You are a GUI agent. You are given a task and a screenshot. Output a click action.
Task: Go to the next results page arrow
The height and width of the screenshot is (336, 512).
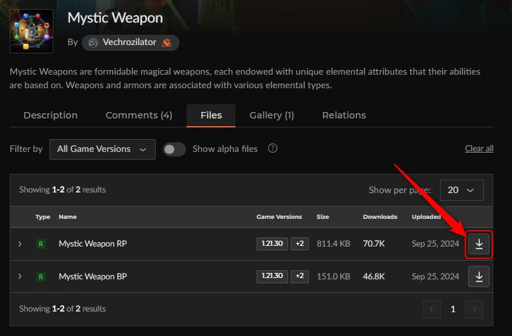click(x=475, y=309)
